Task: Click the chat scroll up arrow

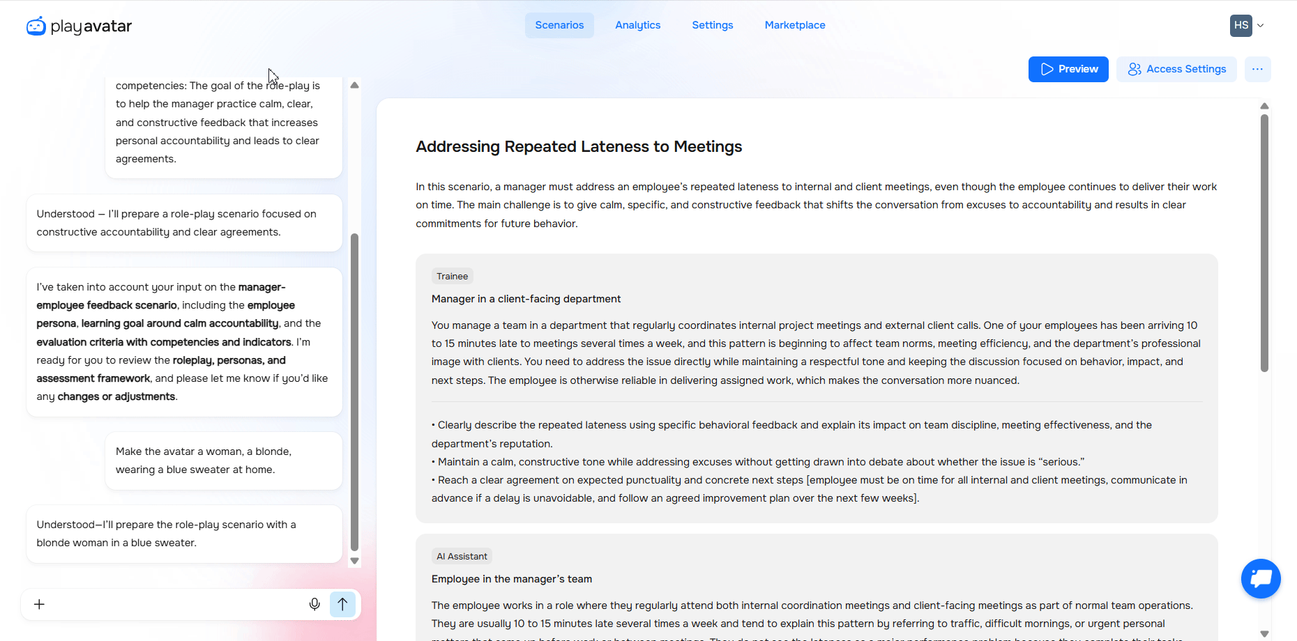Action: [354, 85]
